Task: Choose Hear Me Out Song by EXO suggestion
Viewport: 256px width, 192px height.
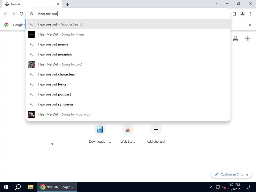Action: coord(128,64)
